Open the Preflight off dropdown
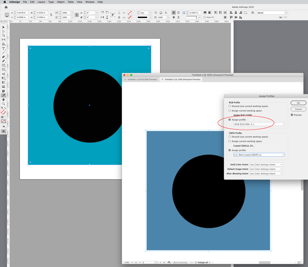 210,262
